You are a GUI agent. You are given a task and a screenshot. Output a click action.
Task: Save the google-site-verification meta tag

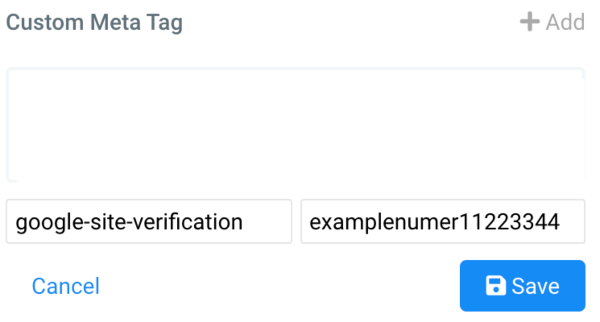click(522, 286)
